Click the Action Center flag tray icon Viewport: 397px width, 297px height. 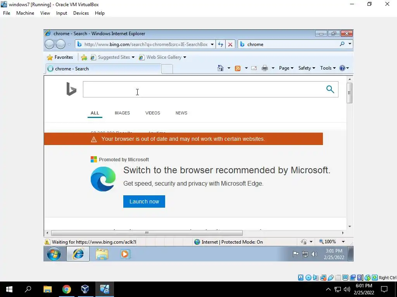tap(295, 254)
